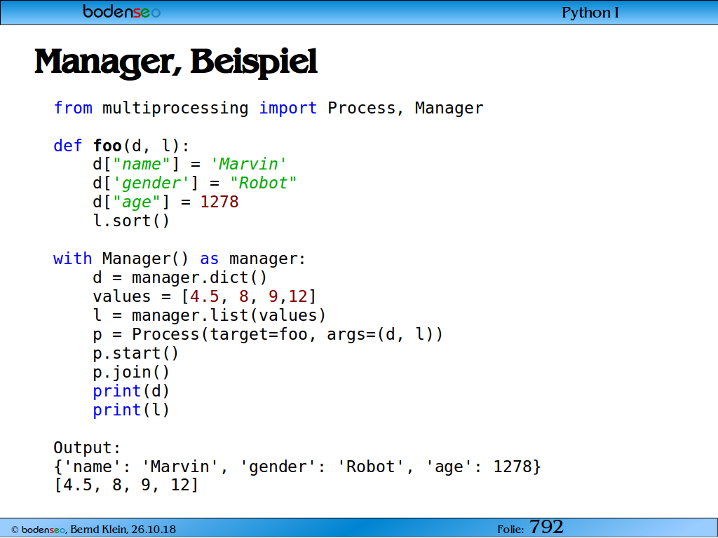Click the 'with Manager() as manager:' line
This screenshot has width=718, height=538.
179,259
